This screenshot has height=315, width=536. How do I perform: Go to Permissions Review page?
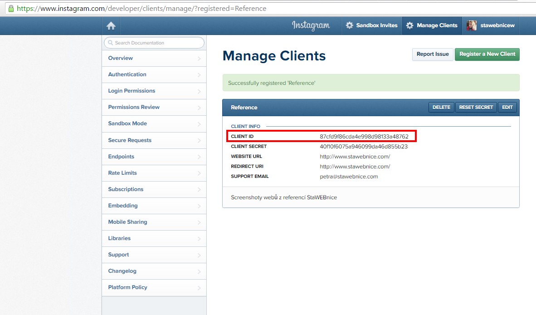pyautogui.click(x=154, y=108)
